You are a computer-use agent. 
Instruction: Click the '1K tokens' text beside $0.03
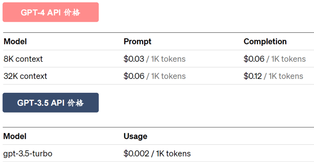point(168,59)
